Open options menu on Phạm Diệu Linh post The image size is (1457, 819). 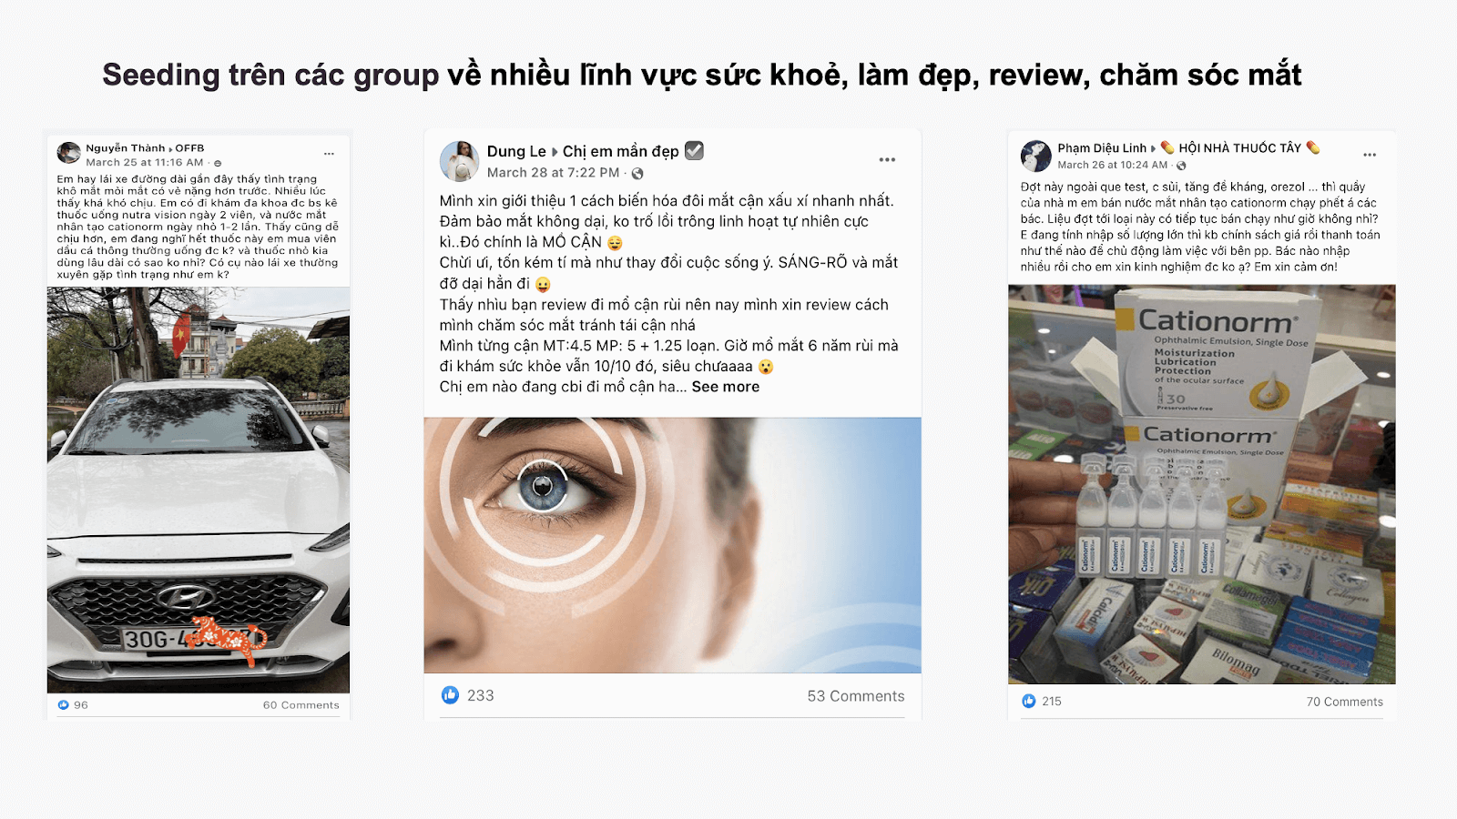(1370, 155)
